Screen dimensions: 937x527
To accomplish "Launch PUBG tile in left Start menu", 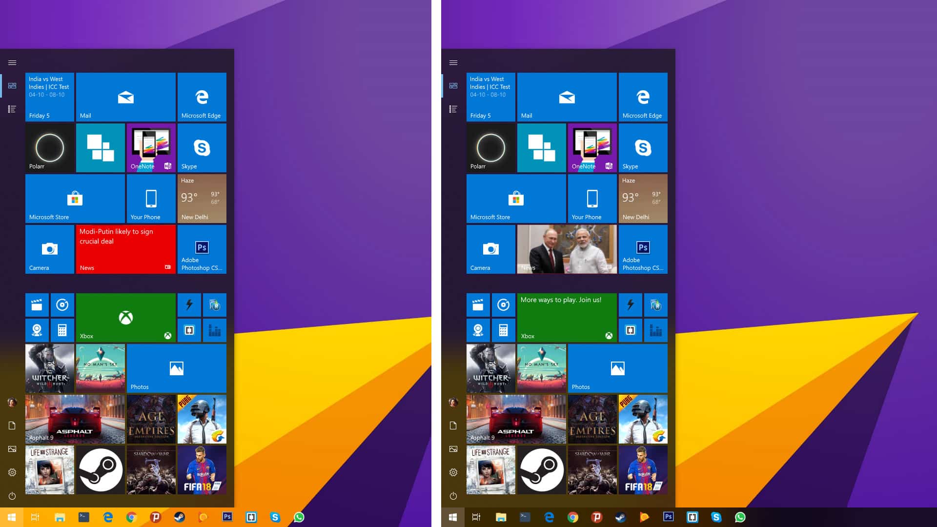I will [202, 419].
